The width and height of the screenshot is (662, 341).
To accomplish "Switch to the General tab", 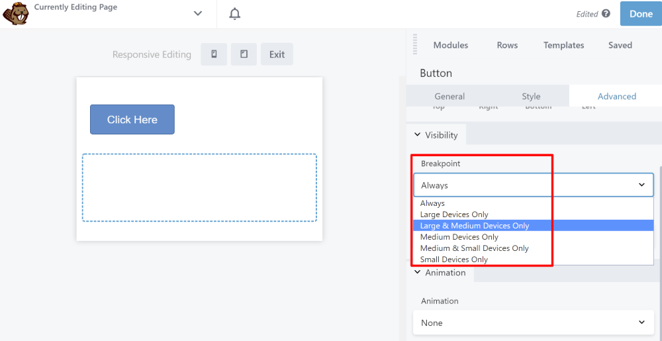I will click(449, 96).
